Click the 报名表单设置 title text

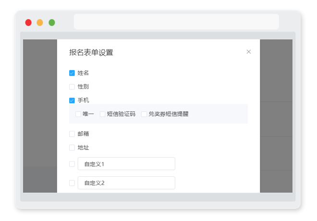[x=91, y=52]
